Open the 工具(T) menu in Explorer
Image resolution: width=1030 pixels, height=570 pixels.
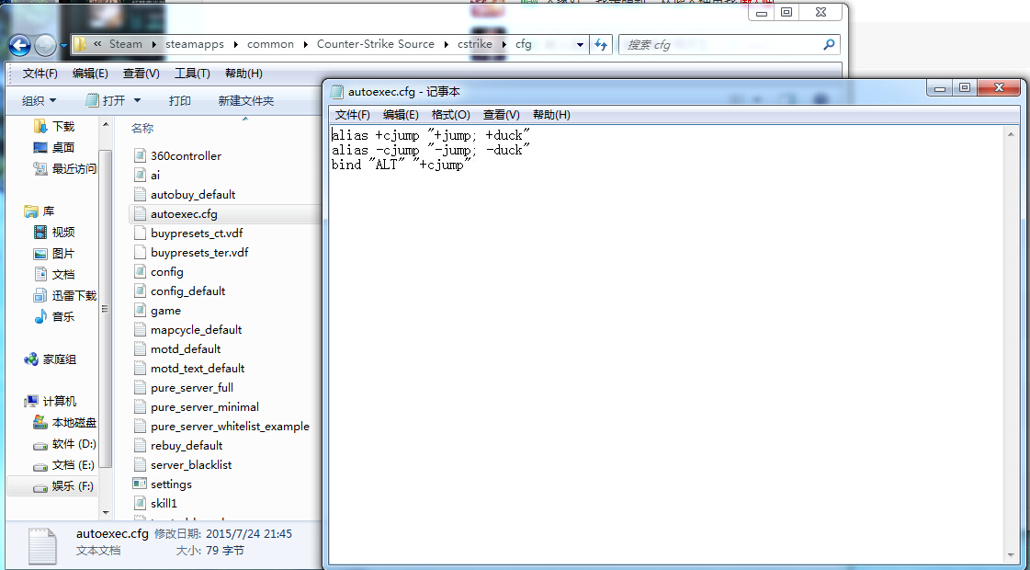(x=192, y=74)
